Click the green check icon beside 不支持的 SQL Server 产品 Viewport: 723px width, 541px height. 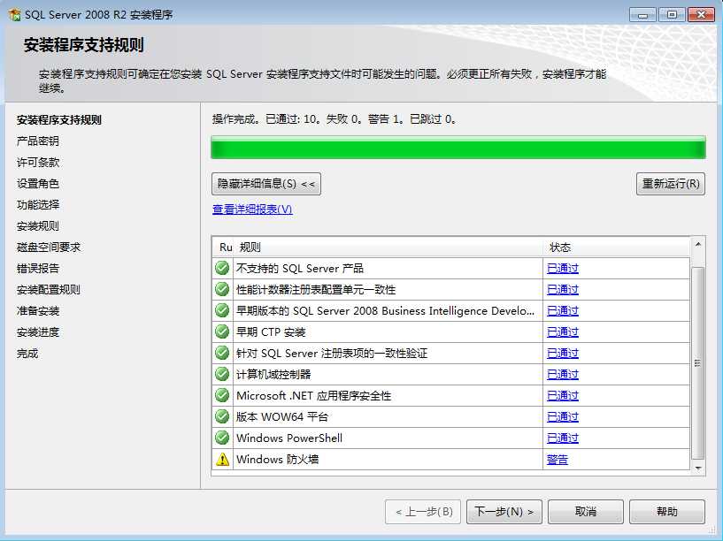pyautogui.click(x=222, y=268)
